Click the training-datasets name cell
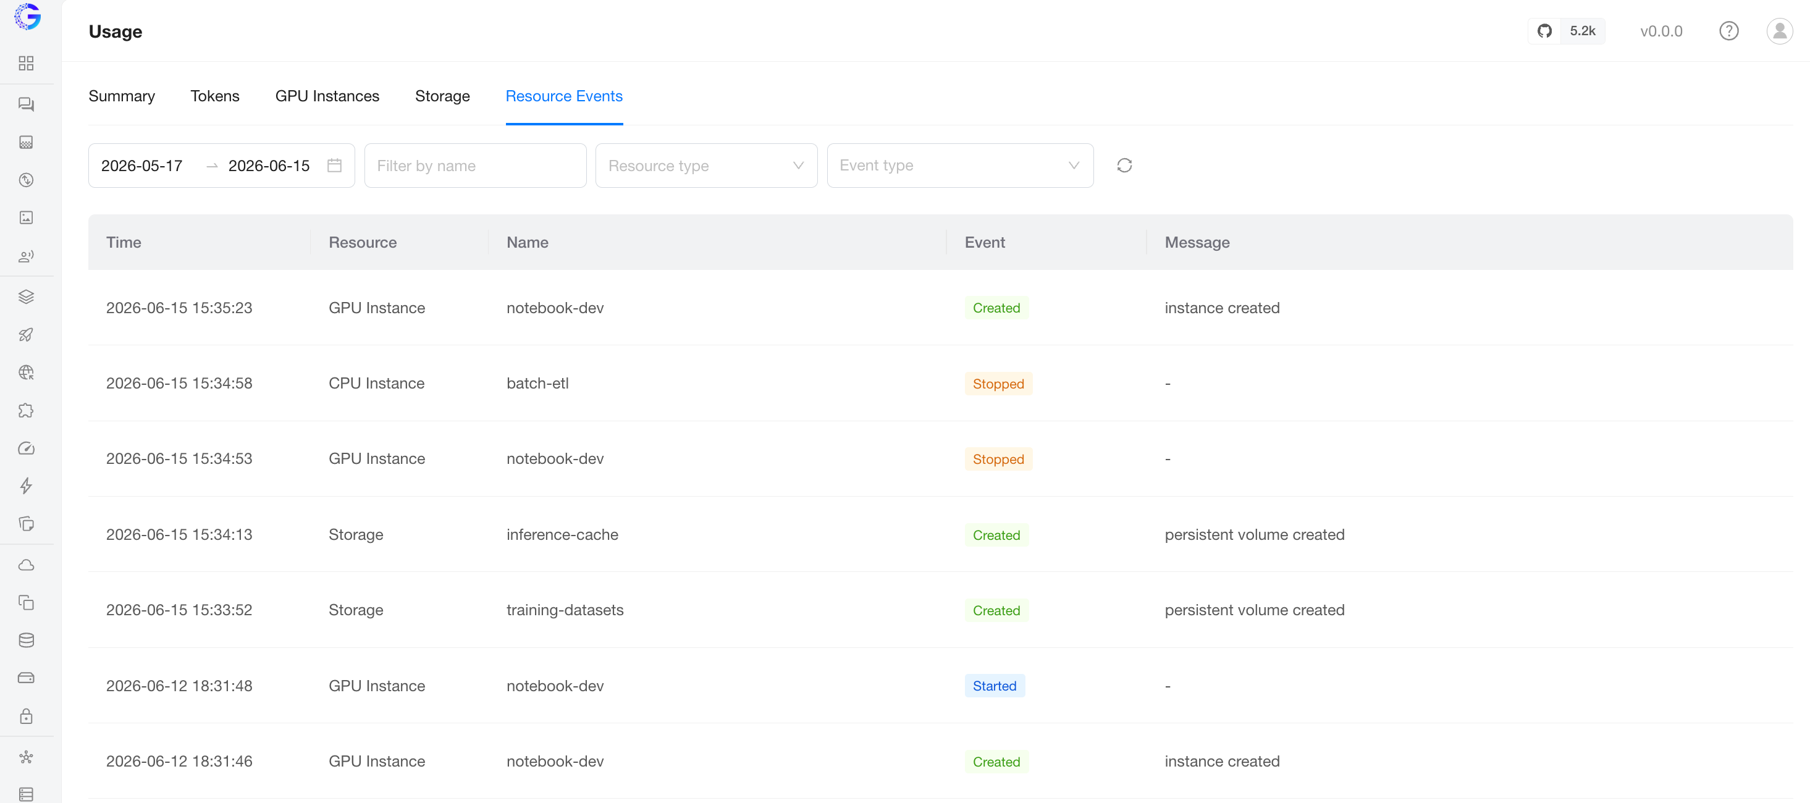1810x803 pixels. coord(565,610)
